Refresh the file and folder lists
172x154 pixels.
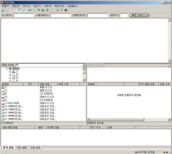pyautogui.click(x=30, y=10)
